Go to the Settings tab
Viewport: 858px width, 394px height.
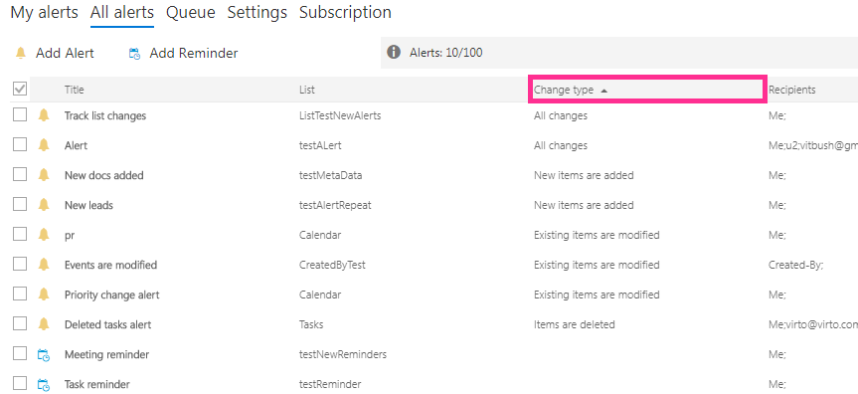[x=257, y=12]
